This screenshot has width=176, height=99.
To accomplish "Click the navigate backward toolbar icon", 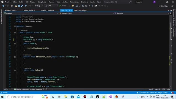I will [x=3, y=6].
